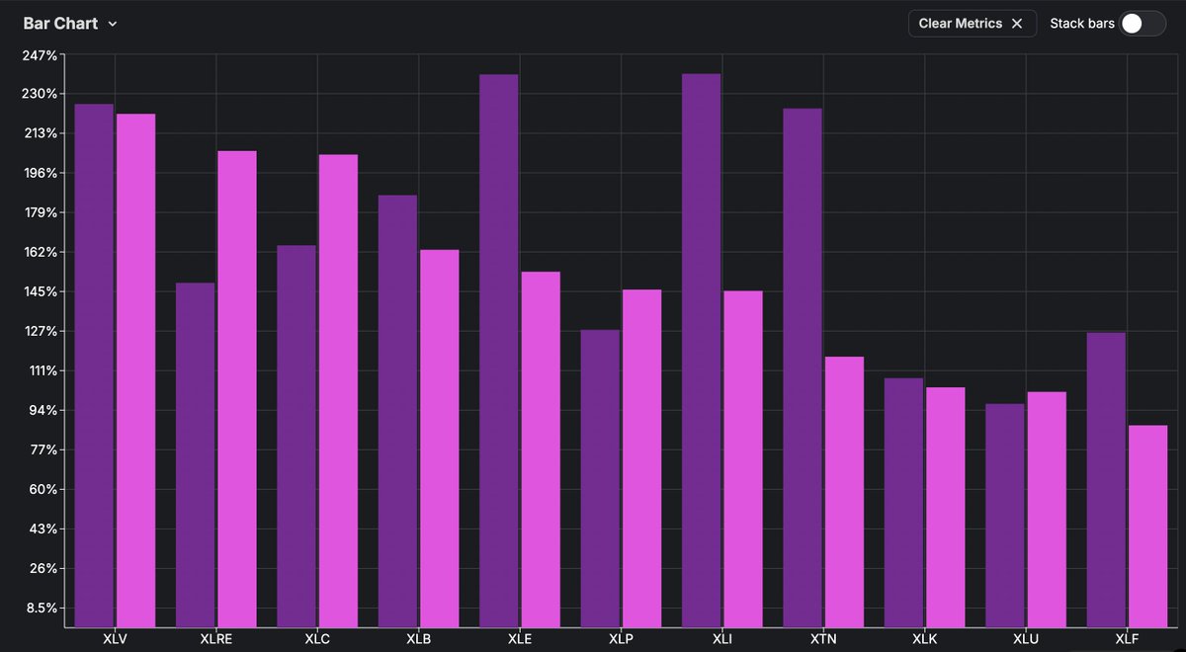Select the dark purple XLU bar
The height and width of the screenshot is (652, 1186).
[x=1004, y=516]
